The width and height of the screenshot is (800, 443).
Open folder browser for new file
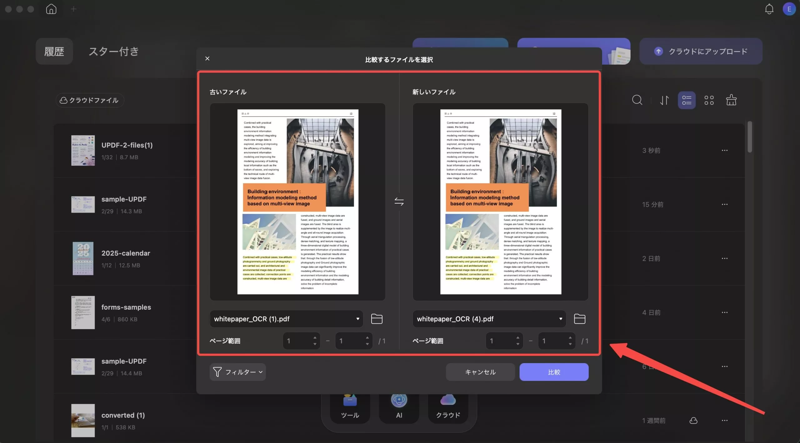579,319
